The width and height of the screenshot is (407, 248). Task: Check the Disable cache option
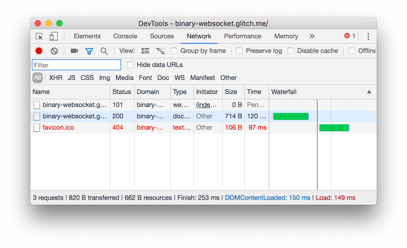click(x=291, y=51)
